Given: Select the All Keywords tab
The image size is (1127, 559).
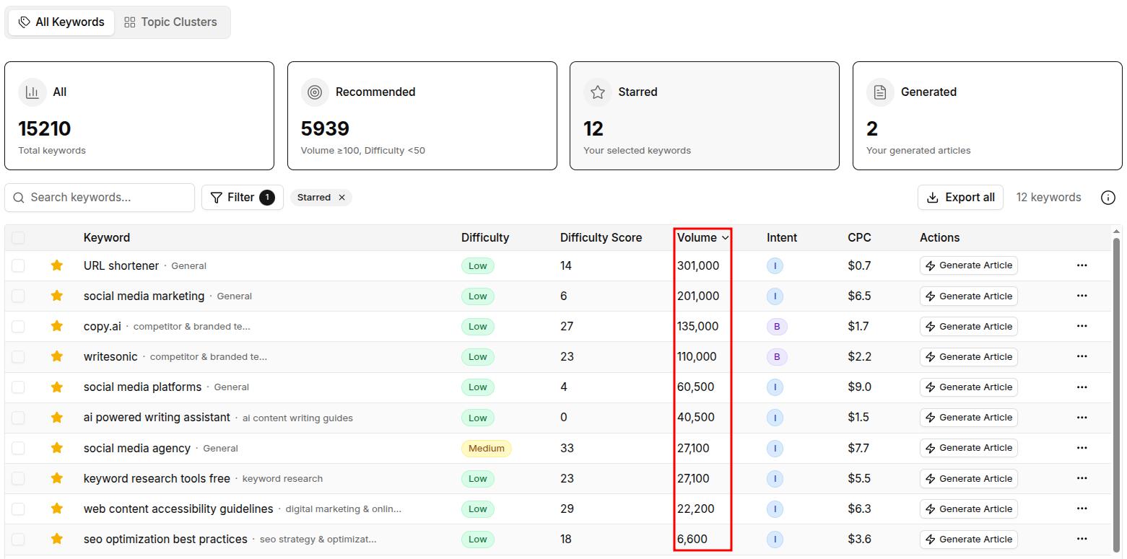Looking at the screenshot, I should coord(61,22).
